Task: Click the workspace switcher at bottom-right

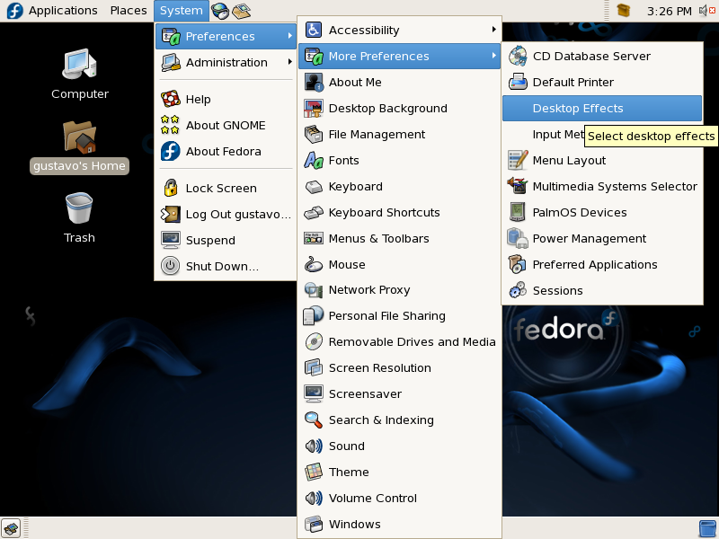Action: pyautogui.click(x=707, y=527)
